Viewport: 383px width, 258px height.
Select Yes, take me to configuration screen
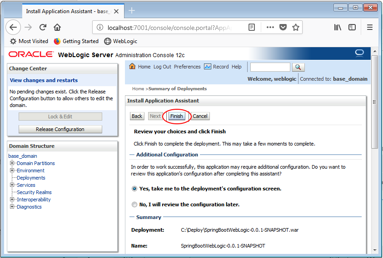[x=134, y=189]
